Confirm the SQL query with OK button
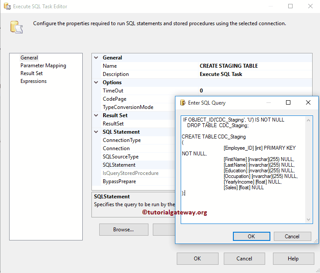The image size is (320, 273). pos(252,237)
